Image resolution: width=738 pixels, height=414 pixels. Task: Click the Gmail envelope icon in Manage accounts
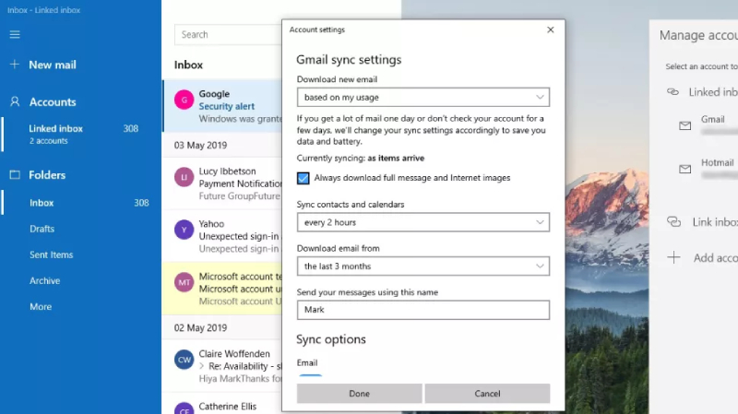685,125
